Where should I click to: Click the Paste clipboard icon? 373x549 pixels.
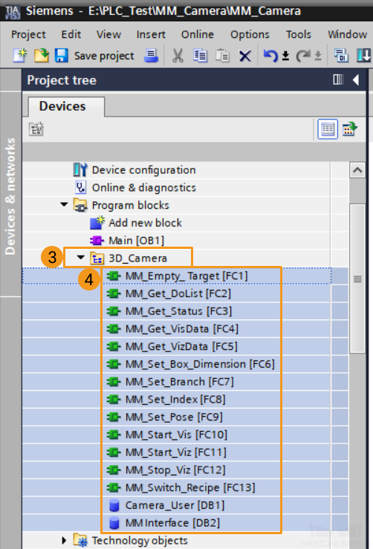click(x=222, y=55)
